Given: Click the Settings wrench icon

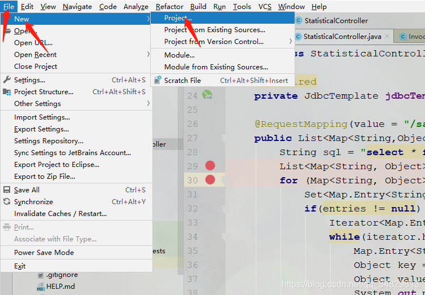Looking at the screenshot, I should (x=7, y=80).
